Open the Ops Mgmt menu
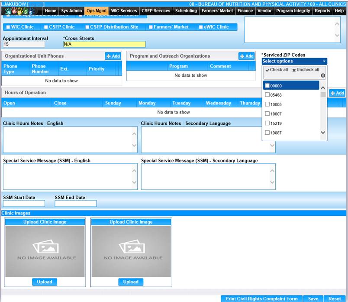 pos(96,11)
